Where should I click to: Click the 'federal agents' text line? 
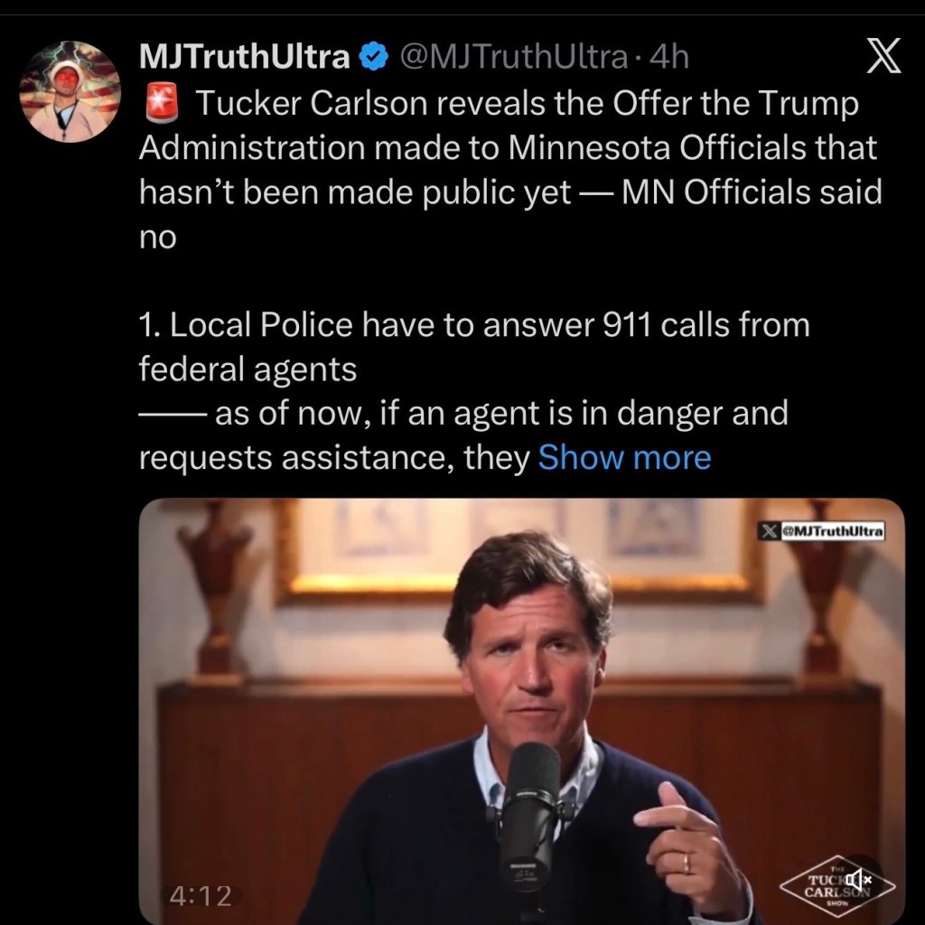click(248, 369)
